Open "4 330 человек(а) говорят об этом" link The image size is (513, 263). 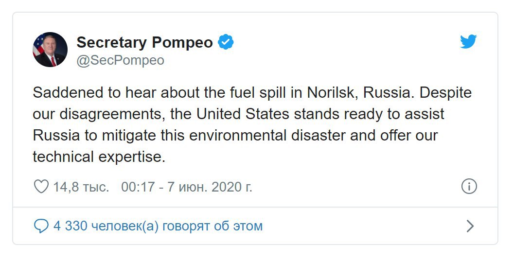click(x=158, y=226)
